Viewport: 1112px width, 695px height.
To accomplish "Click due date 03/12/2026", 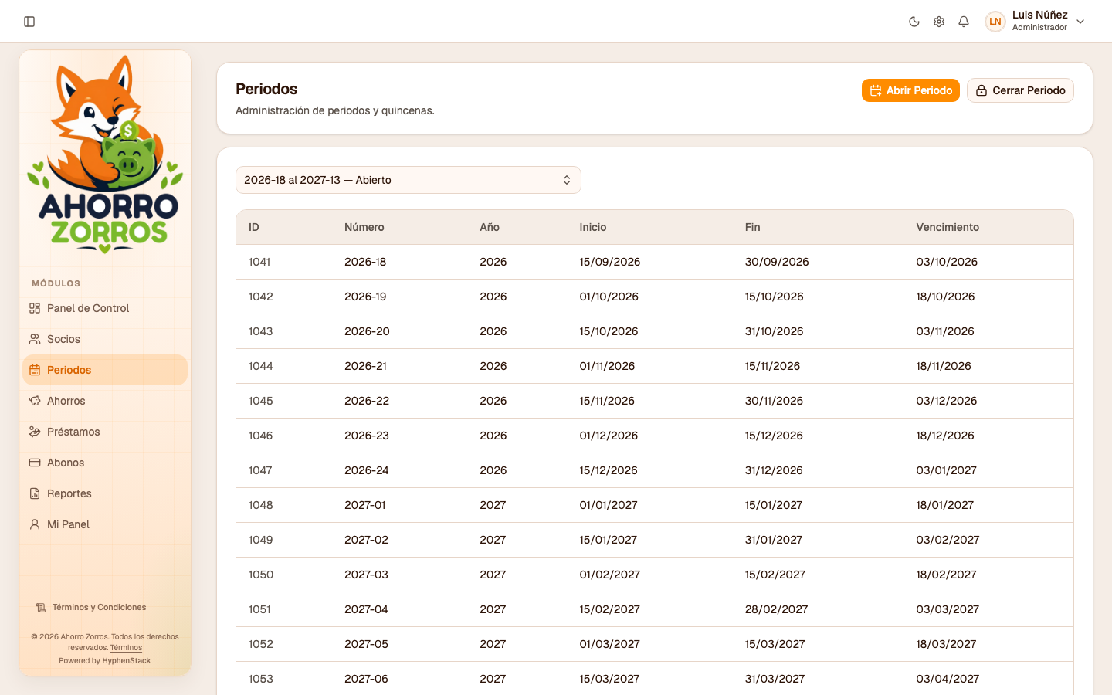I will point(947,401).
